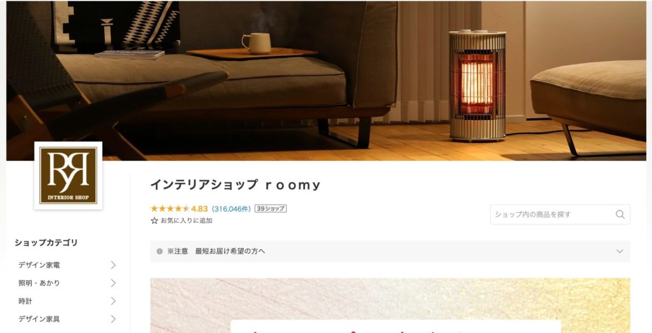The width and height of the screenshot is (652, 333).
Task: Click the gold rating stars
Action: click(170, 208)
